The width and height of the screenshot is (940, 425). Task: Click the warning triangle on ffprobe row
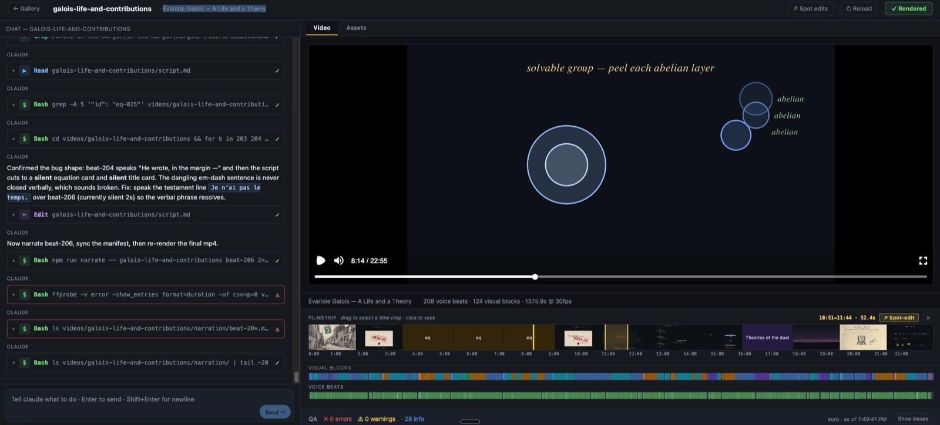coord(277,295)
